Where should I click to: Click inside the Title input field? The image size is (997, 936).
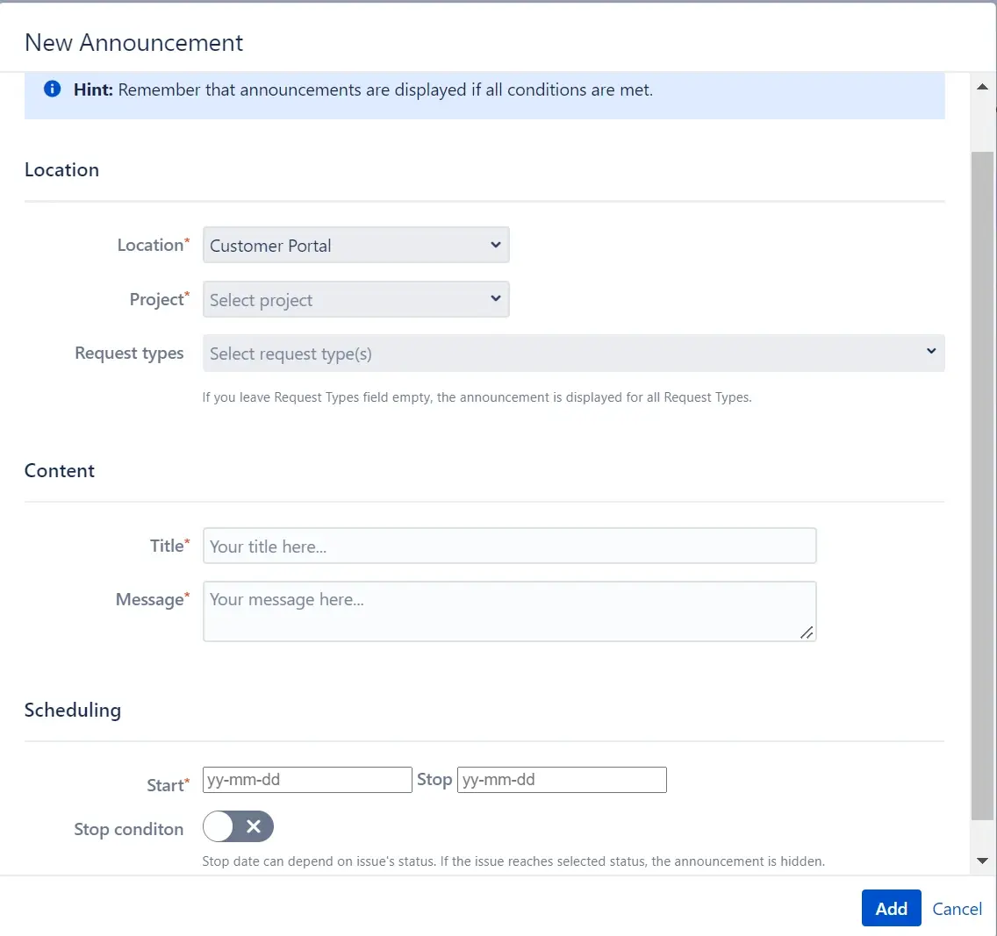pos(509,545)
